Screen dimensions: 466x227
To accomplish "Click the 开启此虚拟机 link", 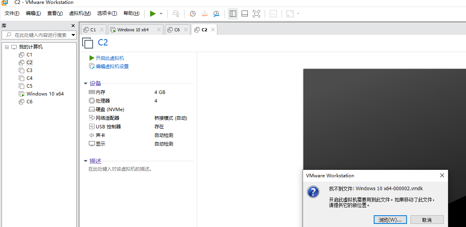I will coord(110,58).
